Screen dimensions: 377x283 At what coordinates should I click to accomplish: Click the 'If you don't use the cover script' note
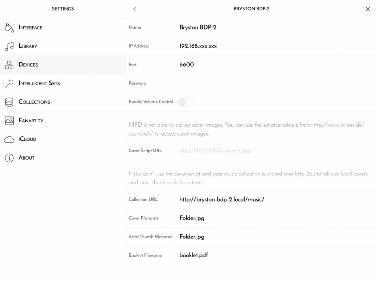[248, 178]
